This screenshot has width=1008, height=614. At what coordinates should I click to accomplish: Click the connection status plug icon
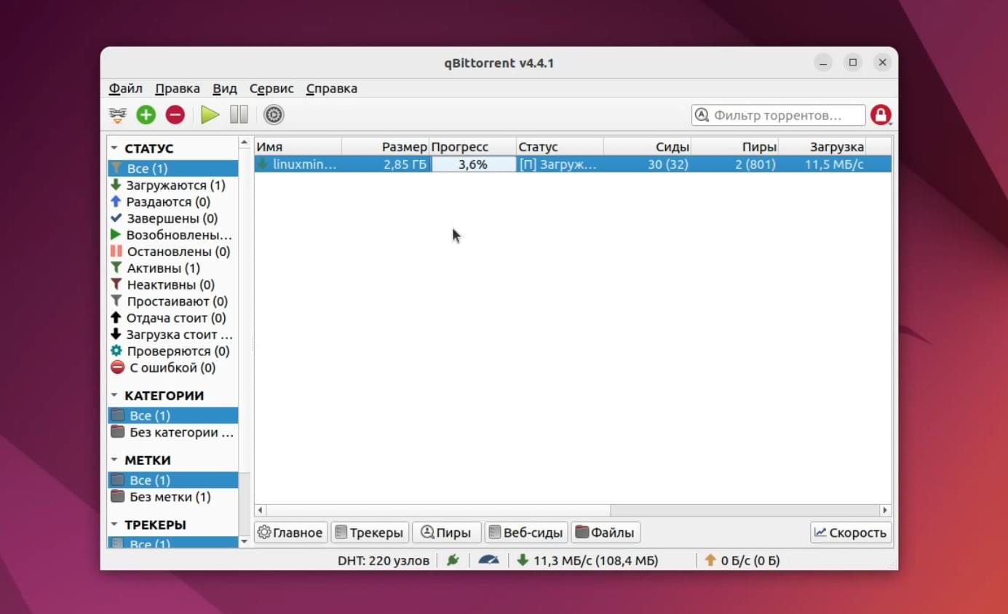453,560
